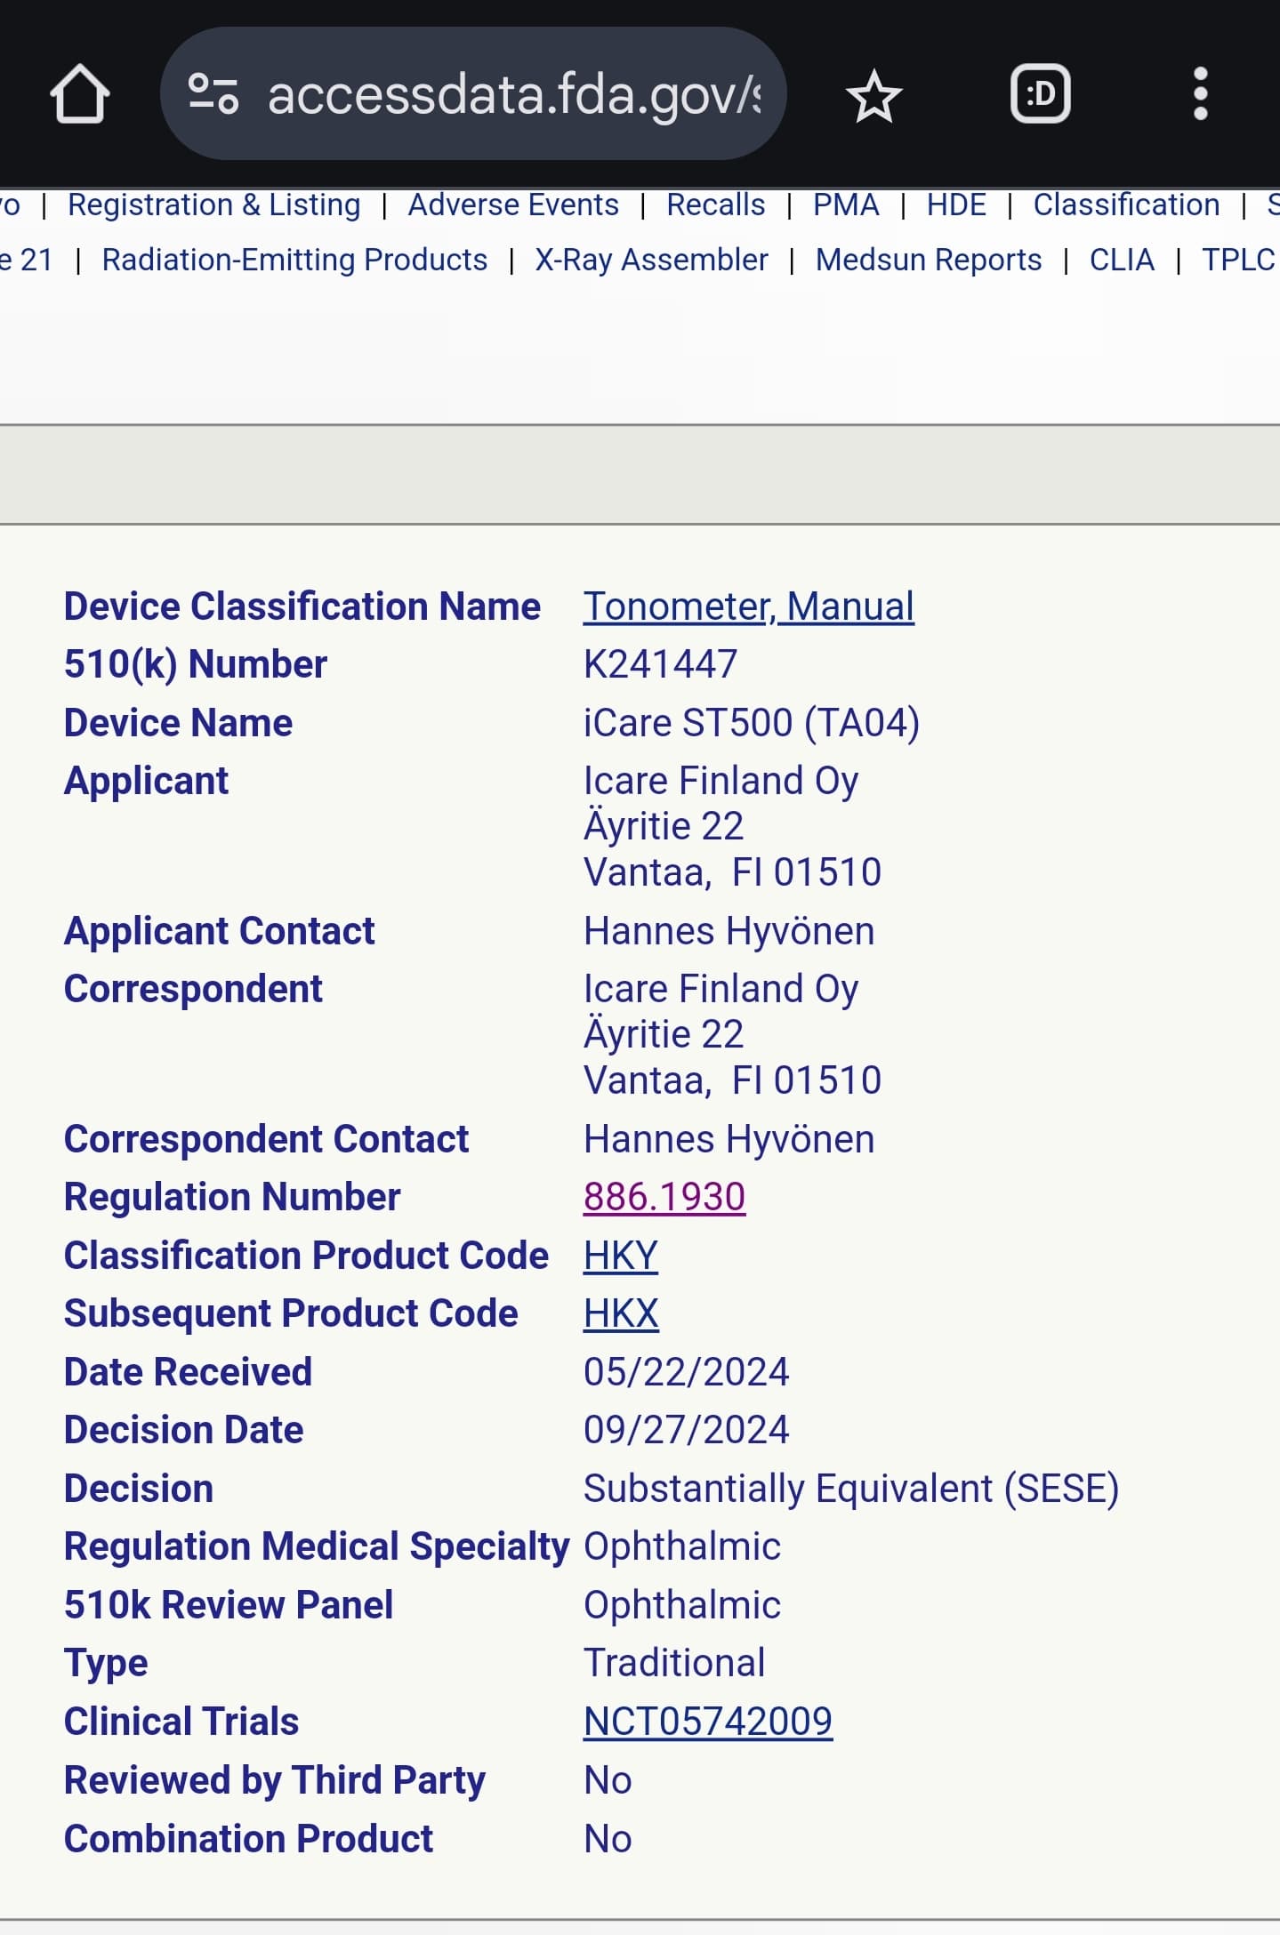Tap the browser home icon

[80, 93]
